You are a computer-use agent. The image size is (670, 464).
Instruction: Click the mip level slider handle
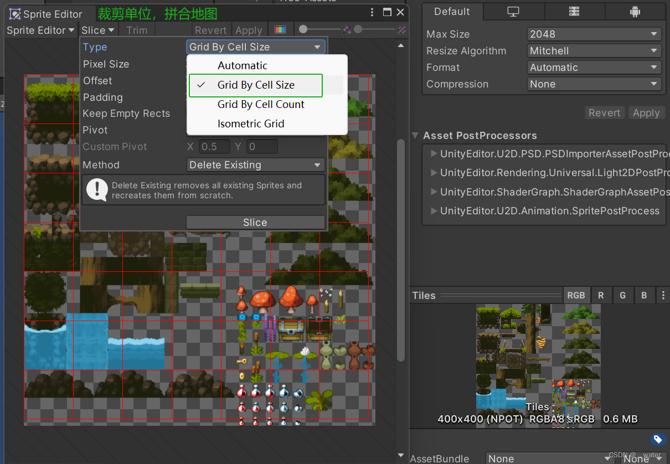[358, 29]
